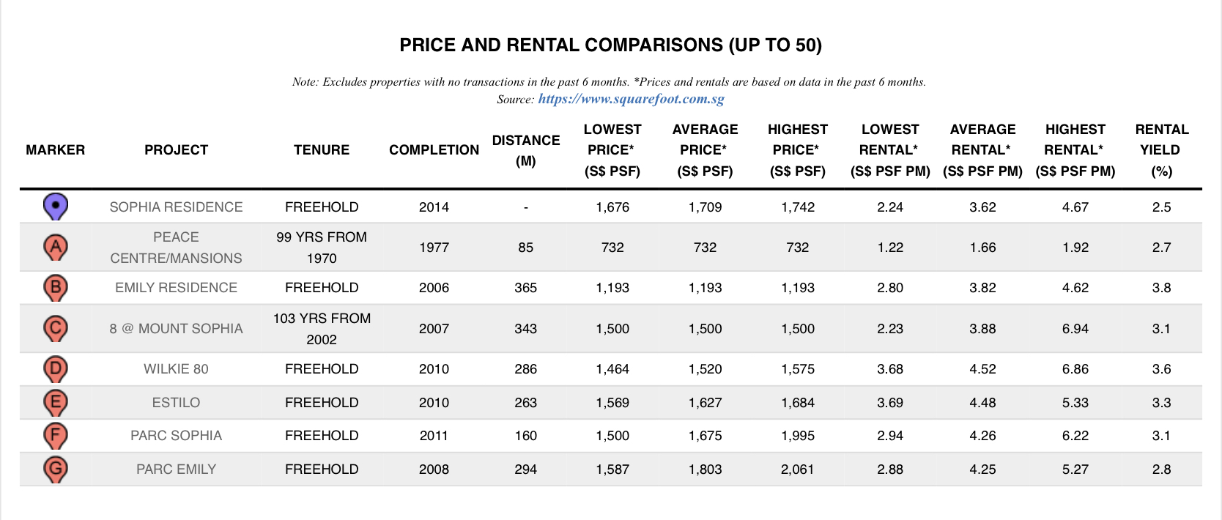Select the Parc Sophia project name

coord(176,436)
